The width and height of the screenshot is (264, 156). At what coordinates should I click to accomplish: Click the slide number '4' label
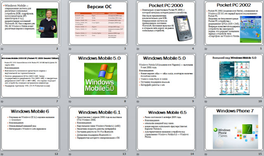pos(193,49)
